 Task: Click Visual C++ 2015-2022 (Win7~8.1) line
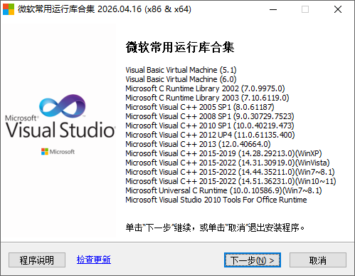[x=231, y=172]
